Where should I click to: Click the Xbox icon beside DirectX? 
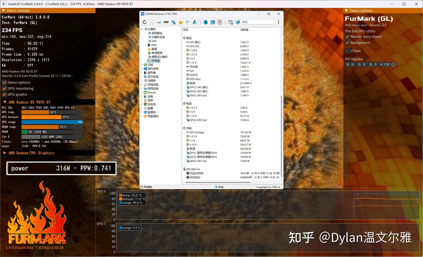[145, 93]
